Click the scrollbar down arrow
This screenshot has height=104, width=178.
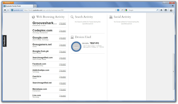coord(174,100)
